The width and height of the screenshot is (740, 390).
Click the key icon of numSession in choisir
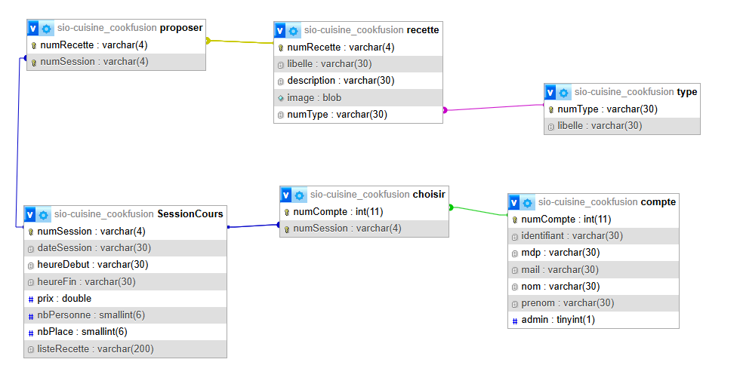click(x=287, y=229)
